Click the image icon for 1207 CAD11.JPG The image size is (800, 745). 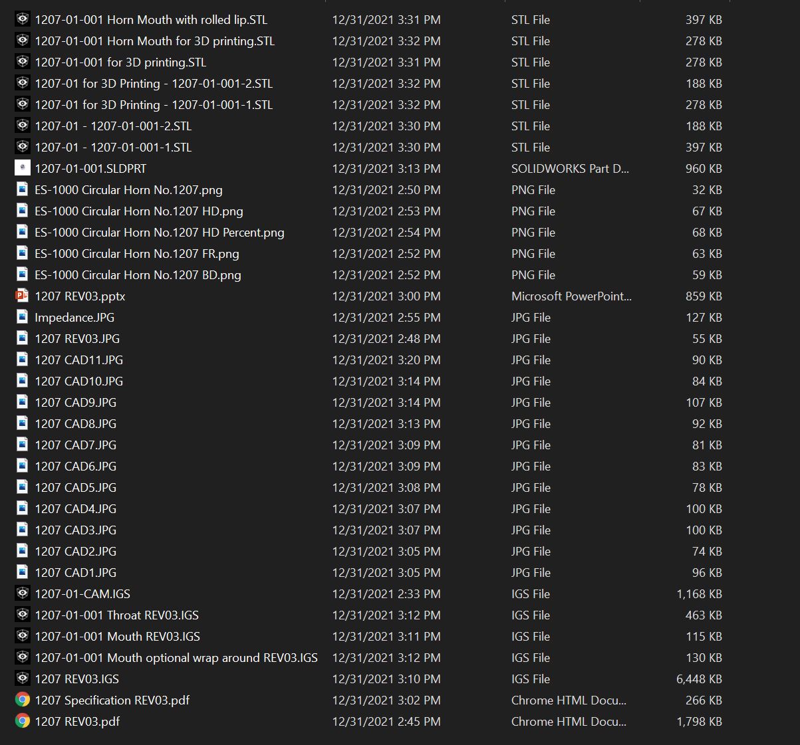click(x=22, y=360)
